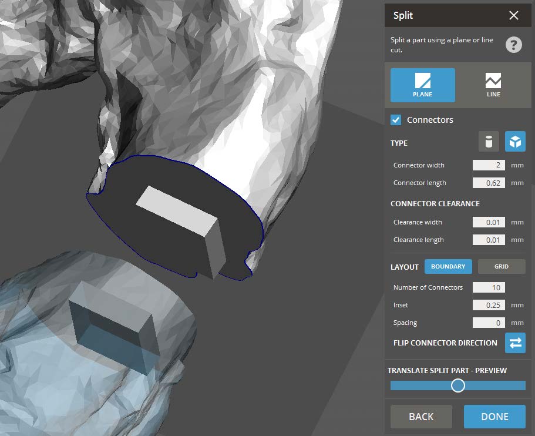Edit the Inset value field

point(489,305)
